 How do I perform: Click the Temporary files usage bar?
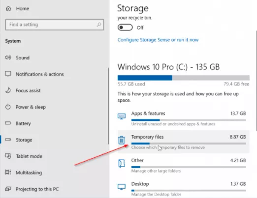[189, 143]
